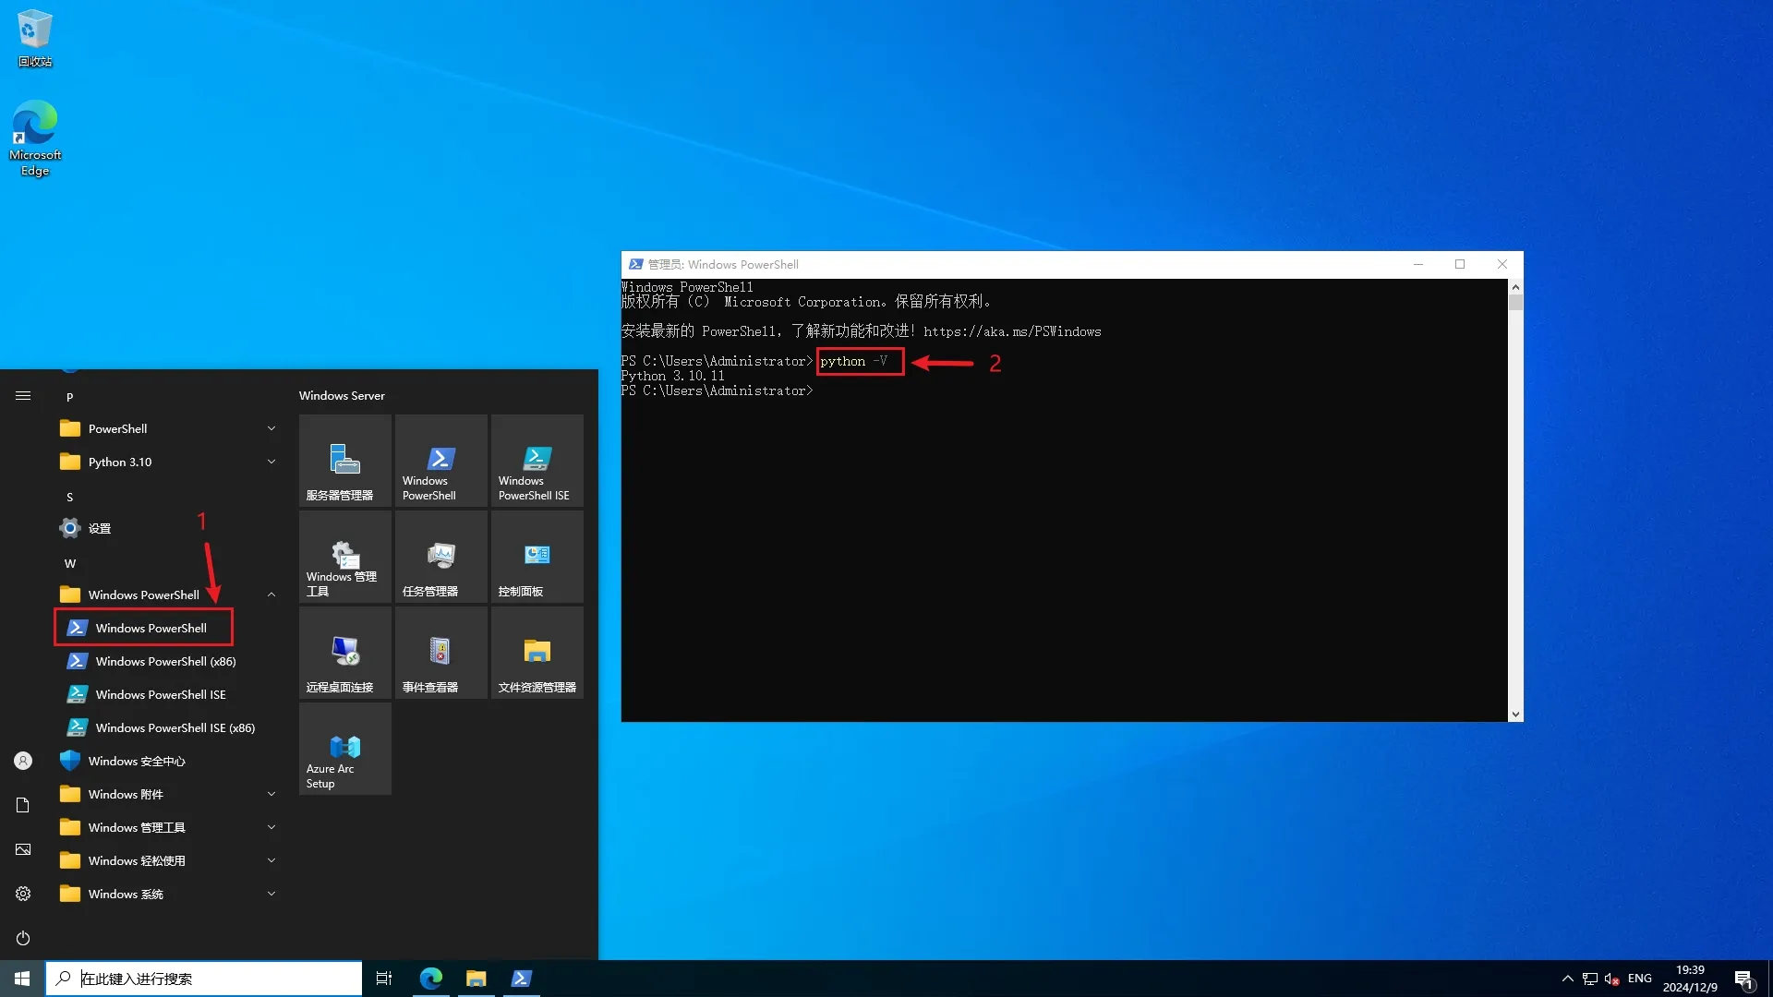This screenshot has height=997, width=1773.
Task: Click the Power icon in Start menu
Action: 23,938
